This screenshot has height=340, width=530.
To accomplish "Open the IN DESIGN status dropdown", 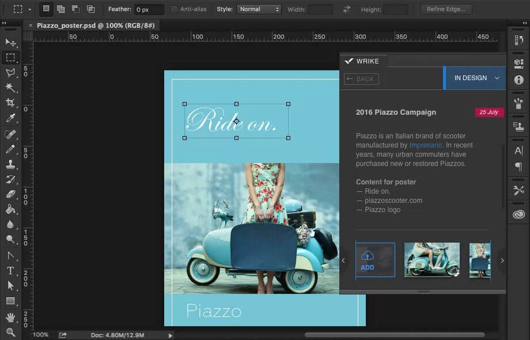I will [x=475, y=78].
